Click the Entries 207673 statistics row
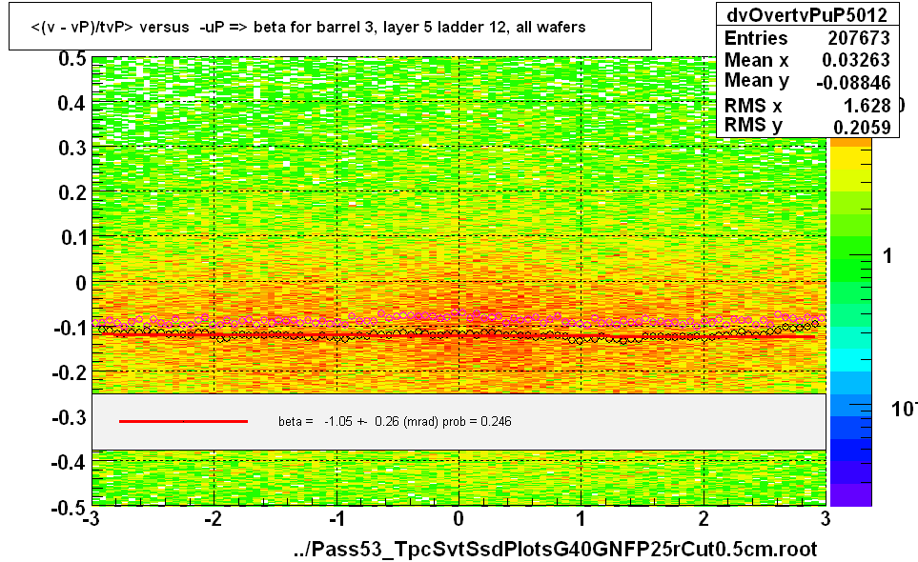 [x=806, y=38]
